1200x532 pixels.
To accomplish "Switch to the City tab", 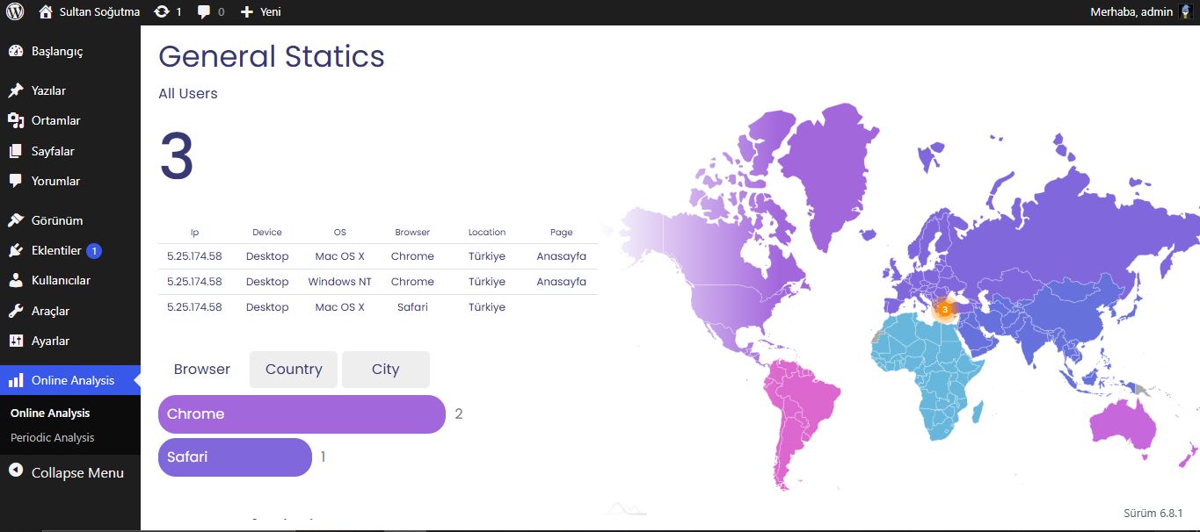I will pyautogui.click(x=385, y=370).
